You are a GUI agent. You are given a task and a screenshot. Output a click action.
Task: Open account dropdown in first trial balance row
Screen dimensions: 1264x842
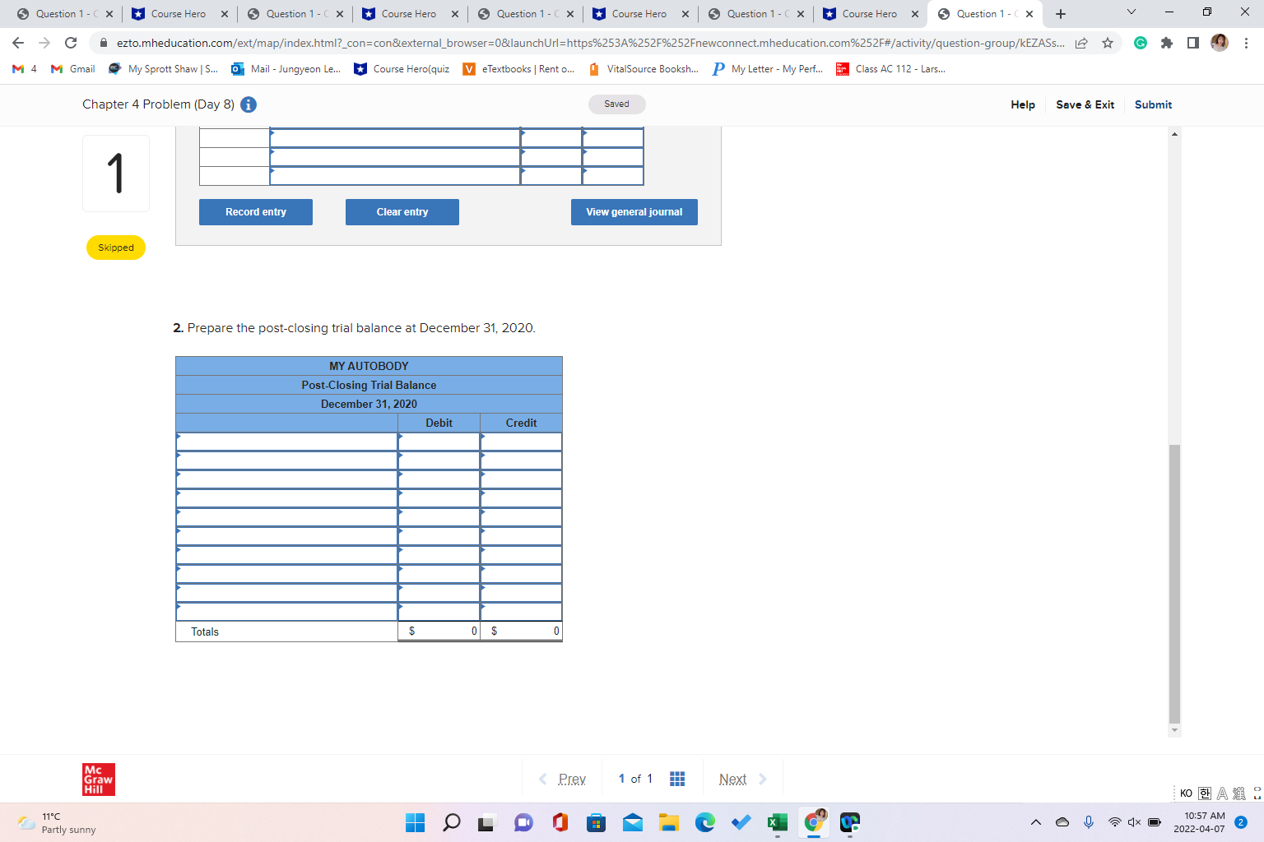[x=286, y=442]
